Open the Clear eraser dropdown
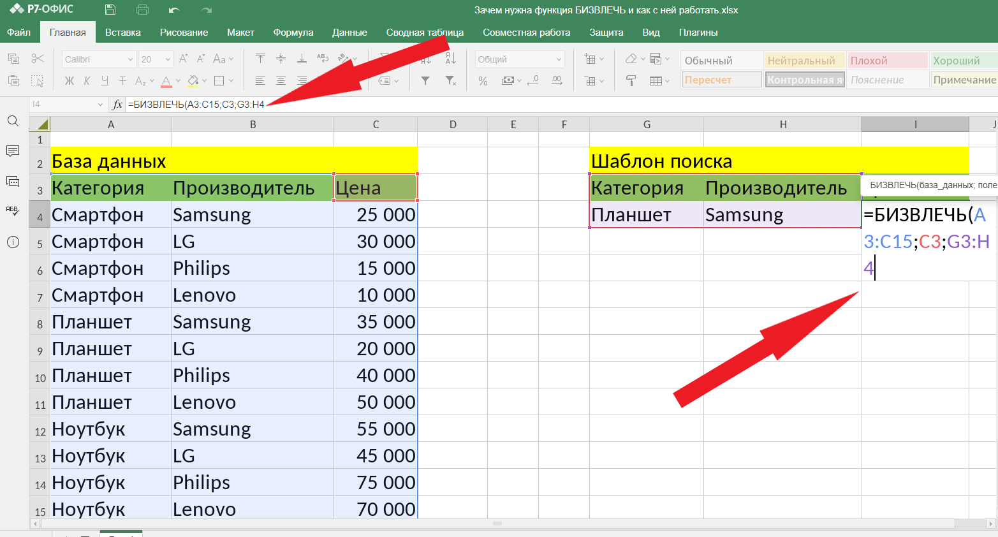This screenshot has height=537, width=998. click(635, 59)
